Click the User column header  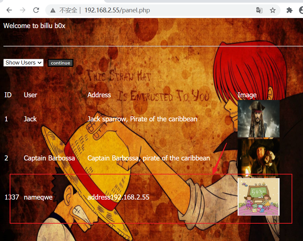(31, 95)
